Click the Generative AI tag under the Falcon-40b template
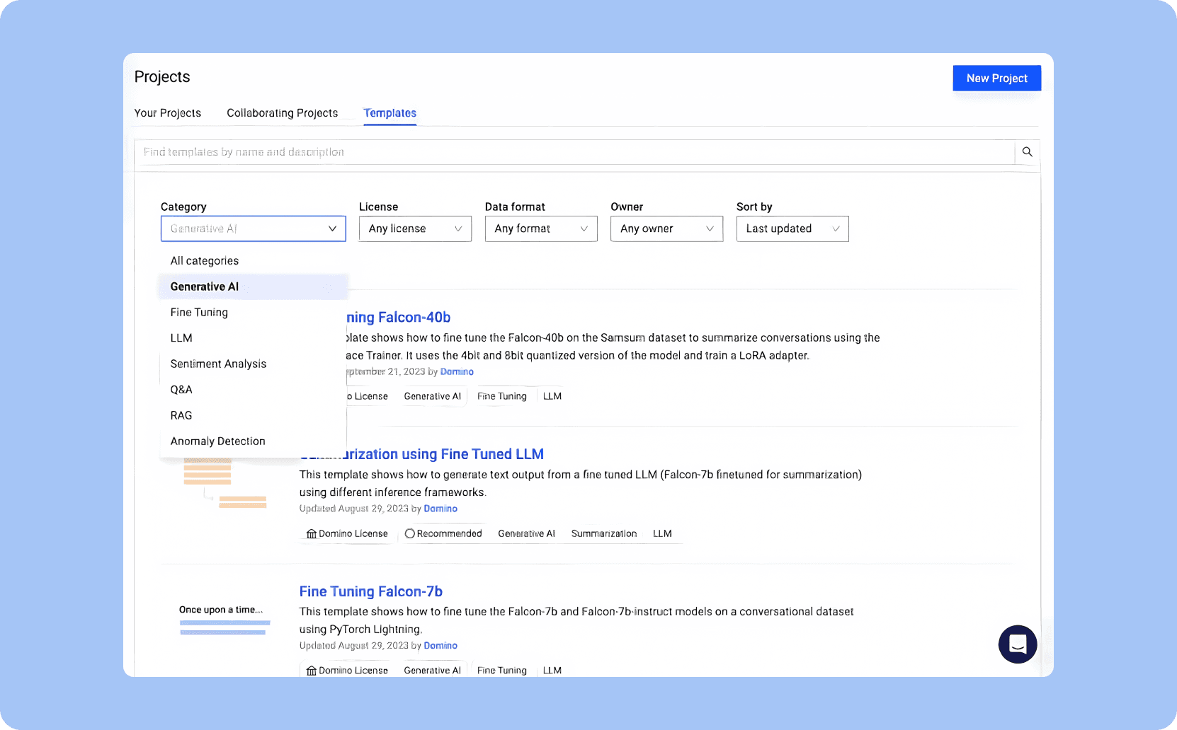1177x730 pixels. pos(432,396)
